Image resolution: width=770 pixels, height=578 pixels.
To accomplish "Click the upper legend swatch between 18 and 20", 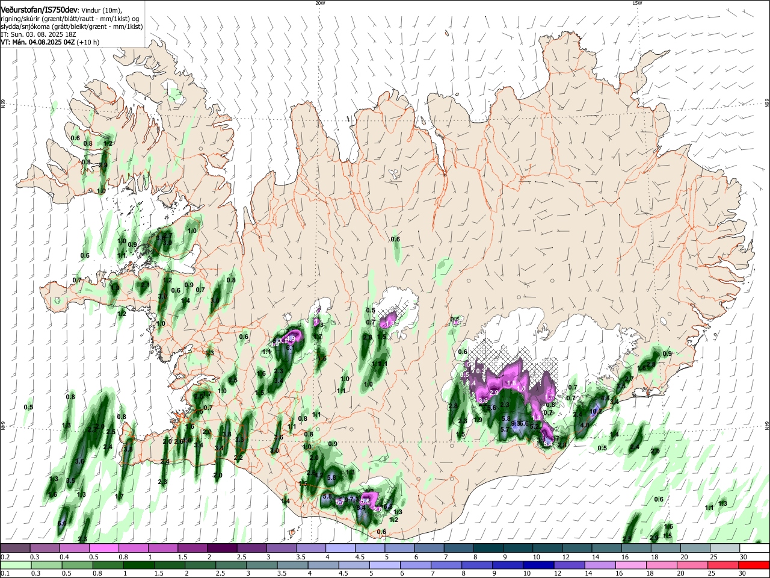I will pos(665,548).
